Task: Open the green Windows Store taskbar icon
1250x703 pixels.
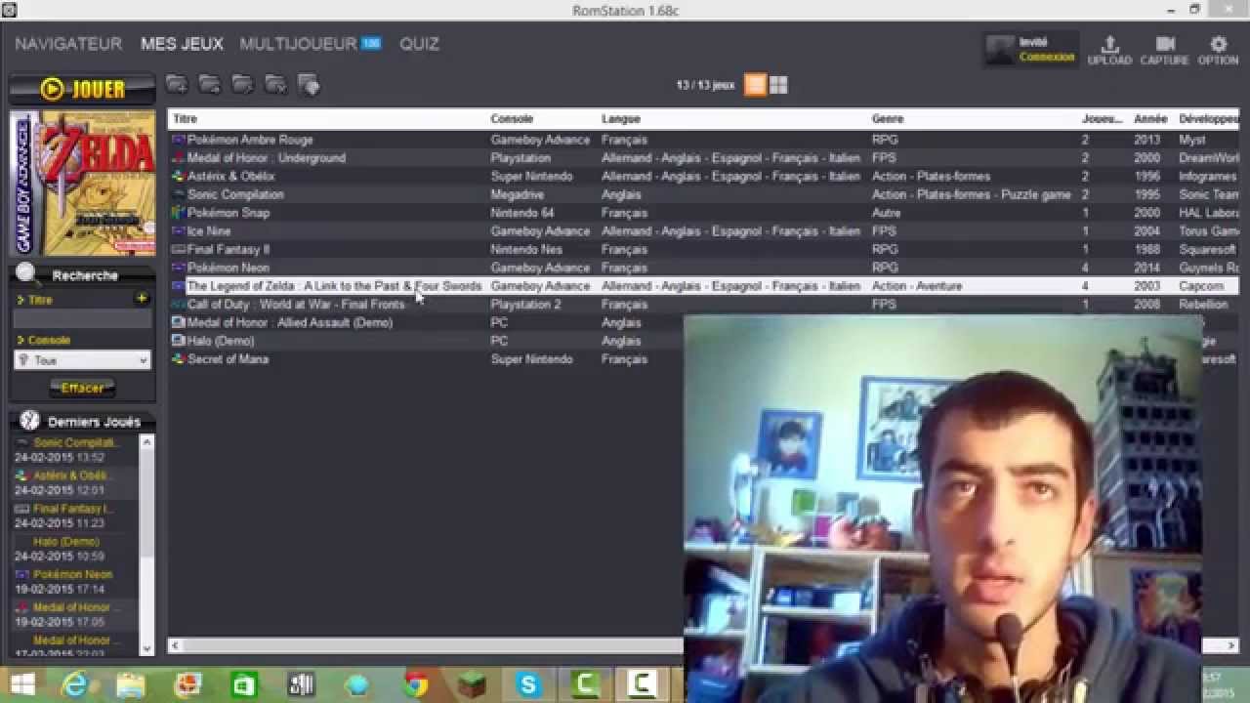Action: click(x=244, y=685)
